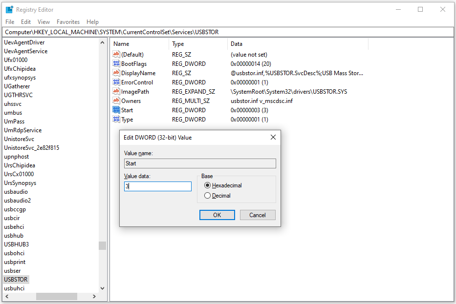Select the upnphost key in the tree
456x304 pixels.
tap(17, 157)
